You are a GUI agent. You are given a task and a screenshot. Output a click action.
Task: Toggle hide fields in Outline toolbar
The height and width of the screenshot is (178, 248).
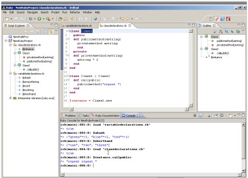coord(226,32)
